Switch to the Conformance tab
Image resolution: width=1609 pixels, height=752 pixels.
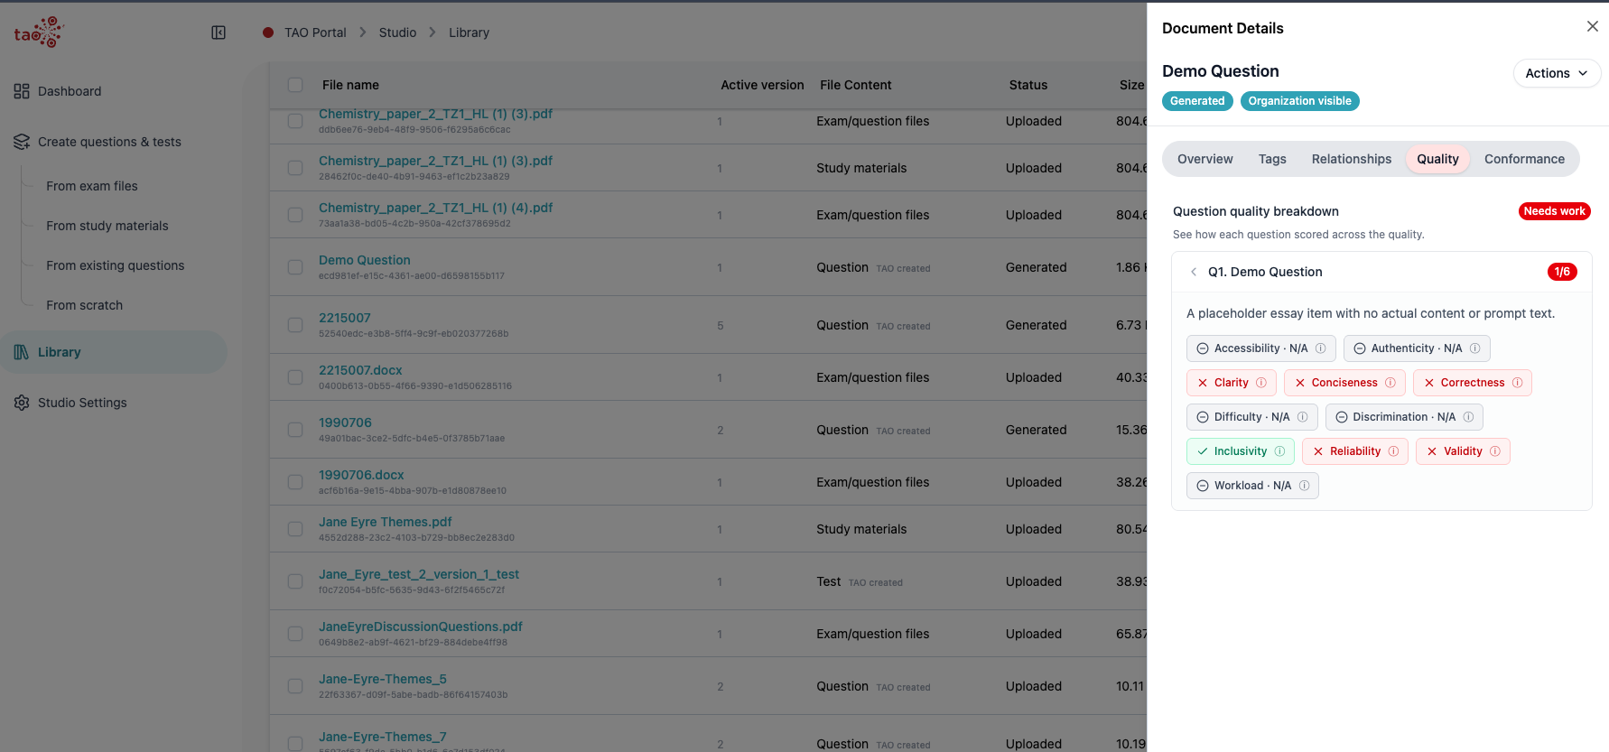click(1524, 159)
